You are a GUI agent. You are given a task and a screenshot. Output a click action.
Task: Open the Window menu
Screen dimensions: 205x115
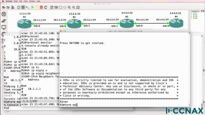tap(32, 1)
